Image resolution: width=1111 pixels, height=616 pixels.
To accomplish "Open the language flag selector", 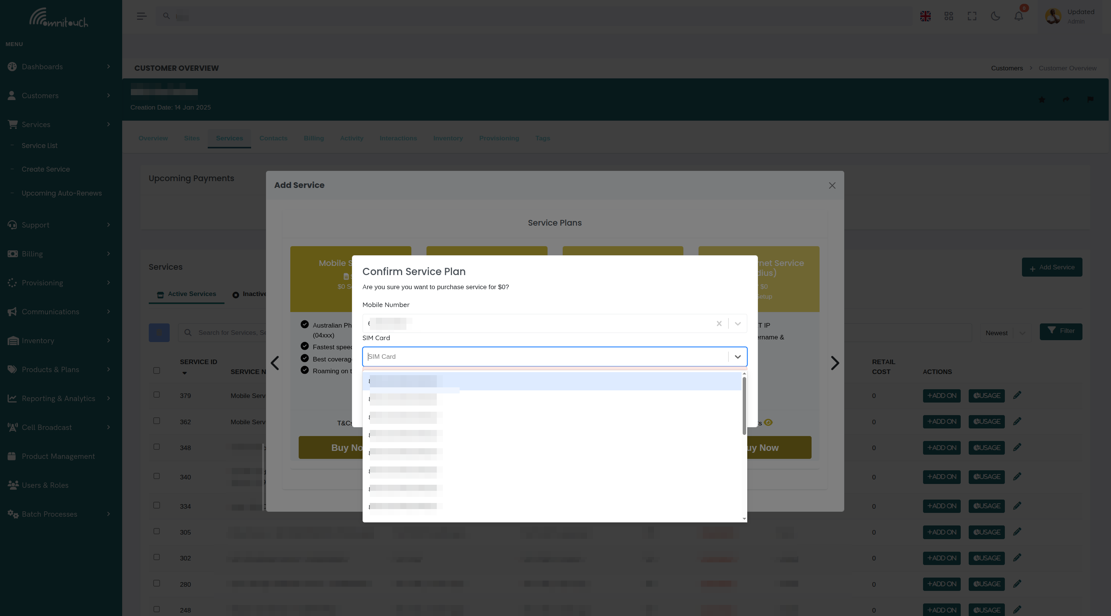I will (x=925, y=16).
